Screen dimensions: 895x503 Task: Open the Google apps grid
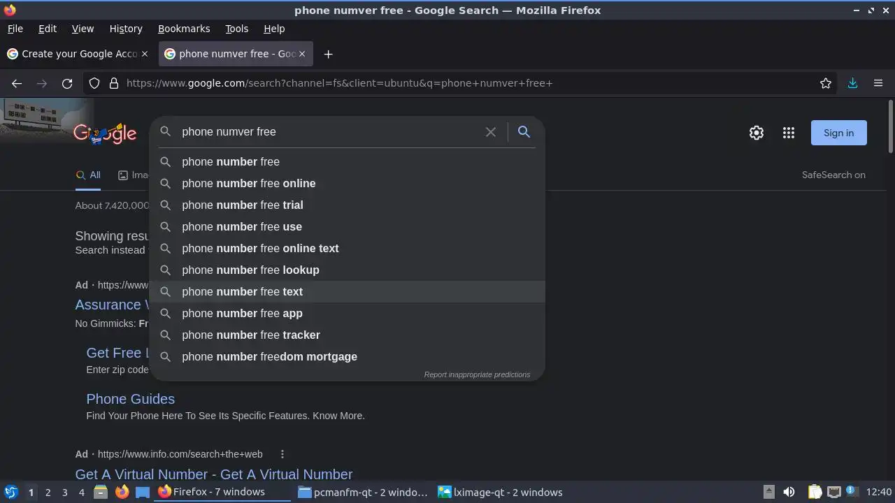pyautogui.click(x=789, y=133)
